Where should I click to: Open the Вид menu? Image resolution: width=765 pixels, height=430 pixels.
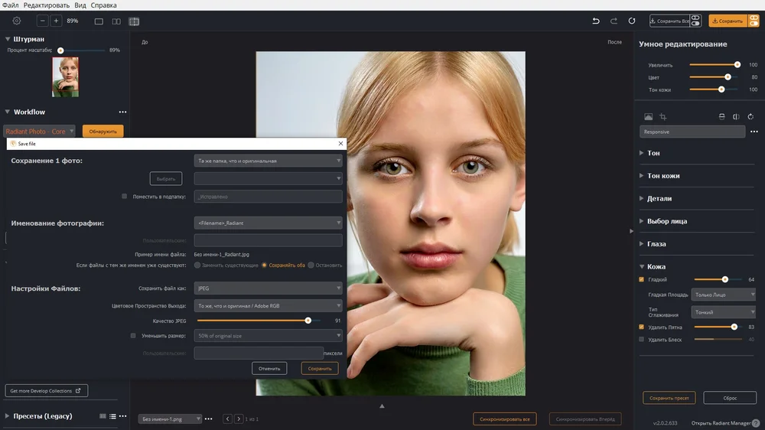80,5
